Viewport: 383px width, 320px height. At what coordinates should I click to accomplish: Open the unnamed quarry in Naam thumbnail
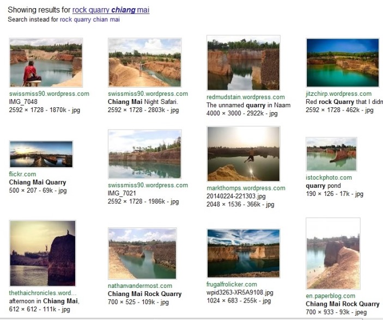click(x=244, y=63)
